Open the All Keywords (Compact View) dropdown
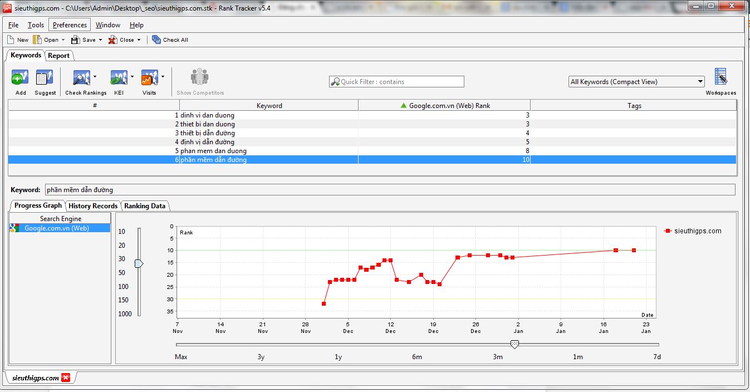This screenshot has width=750, height=392. [636, 82]
